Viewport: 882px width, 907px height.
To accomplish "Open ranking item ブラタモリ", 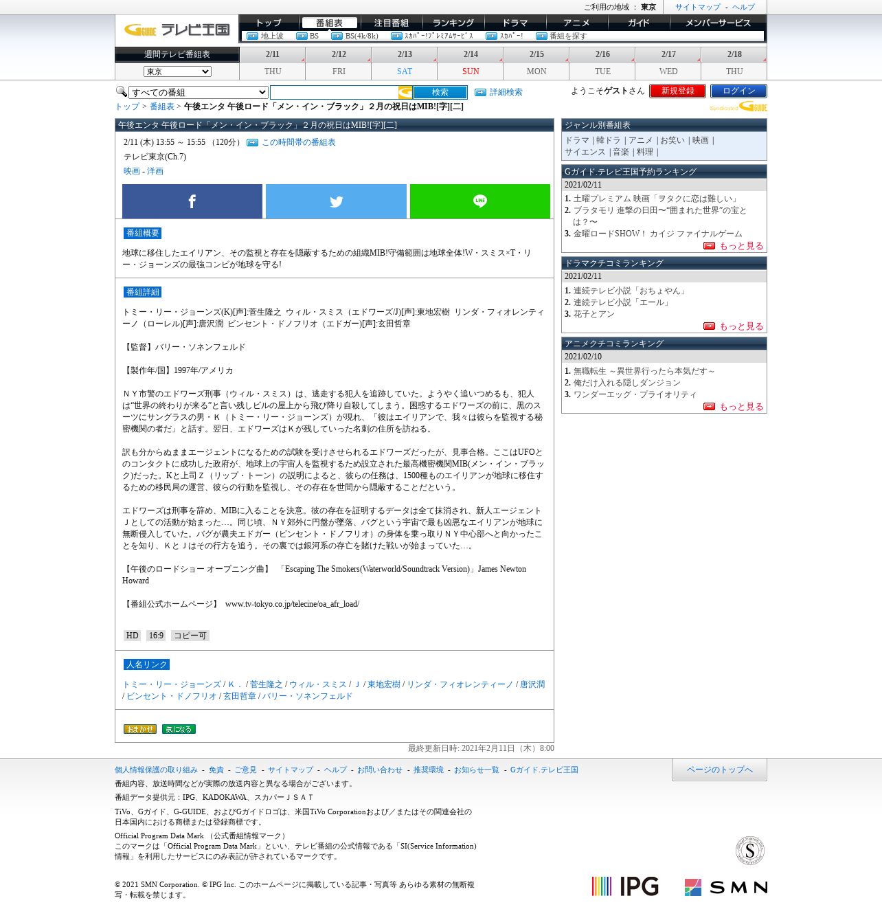I will [660, 216].
